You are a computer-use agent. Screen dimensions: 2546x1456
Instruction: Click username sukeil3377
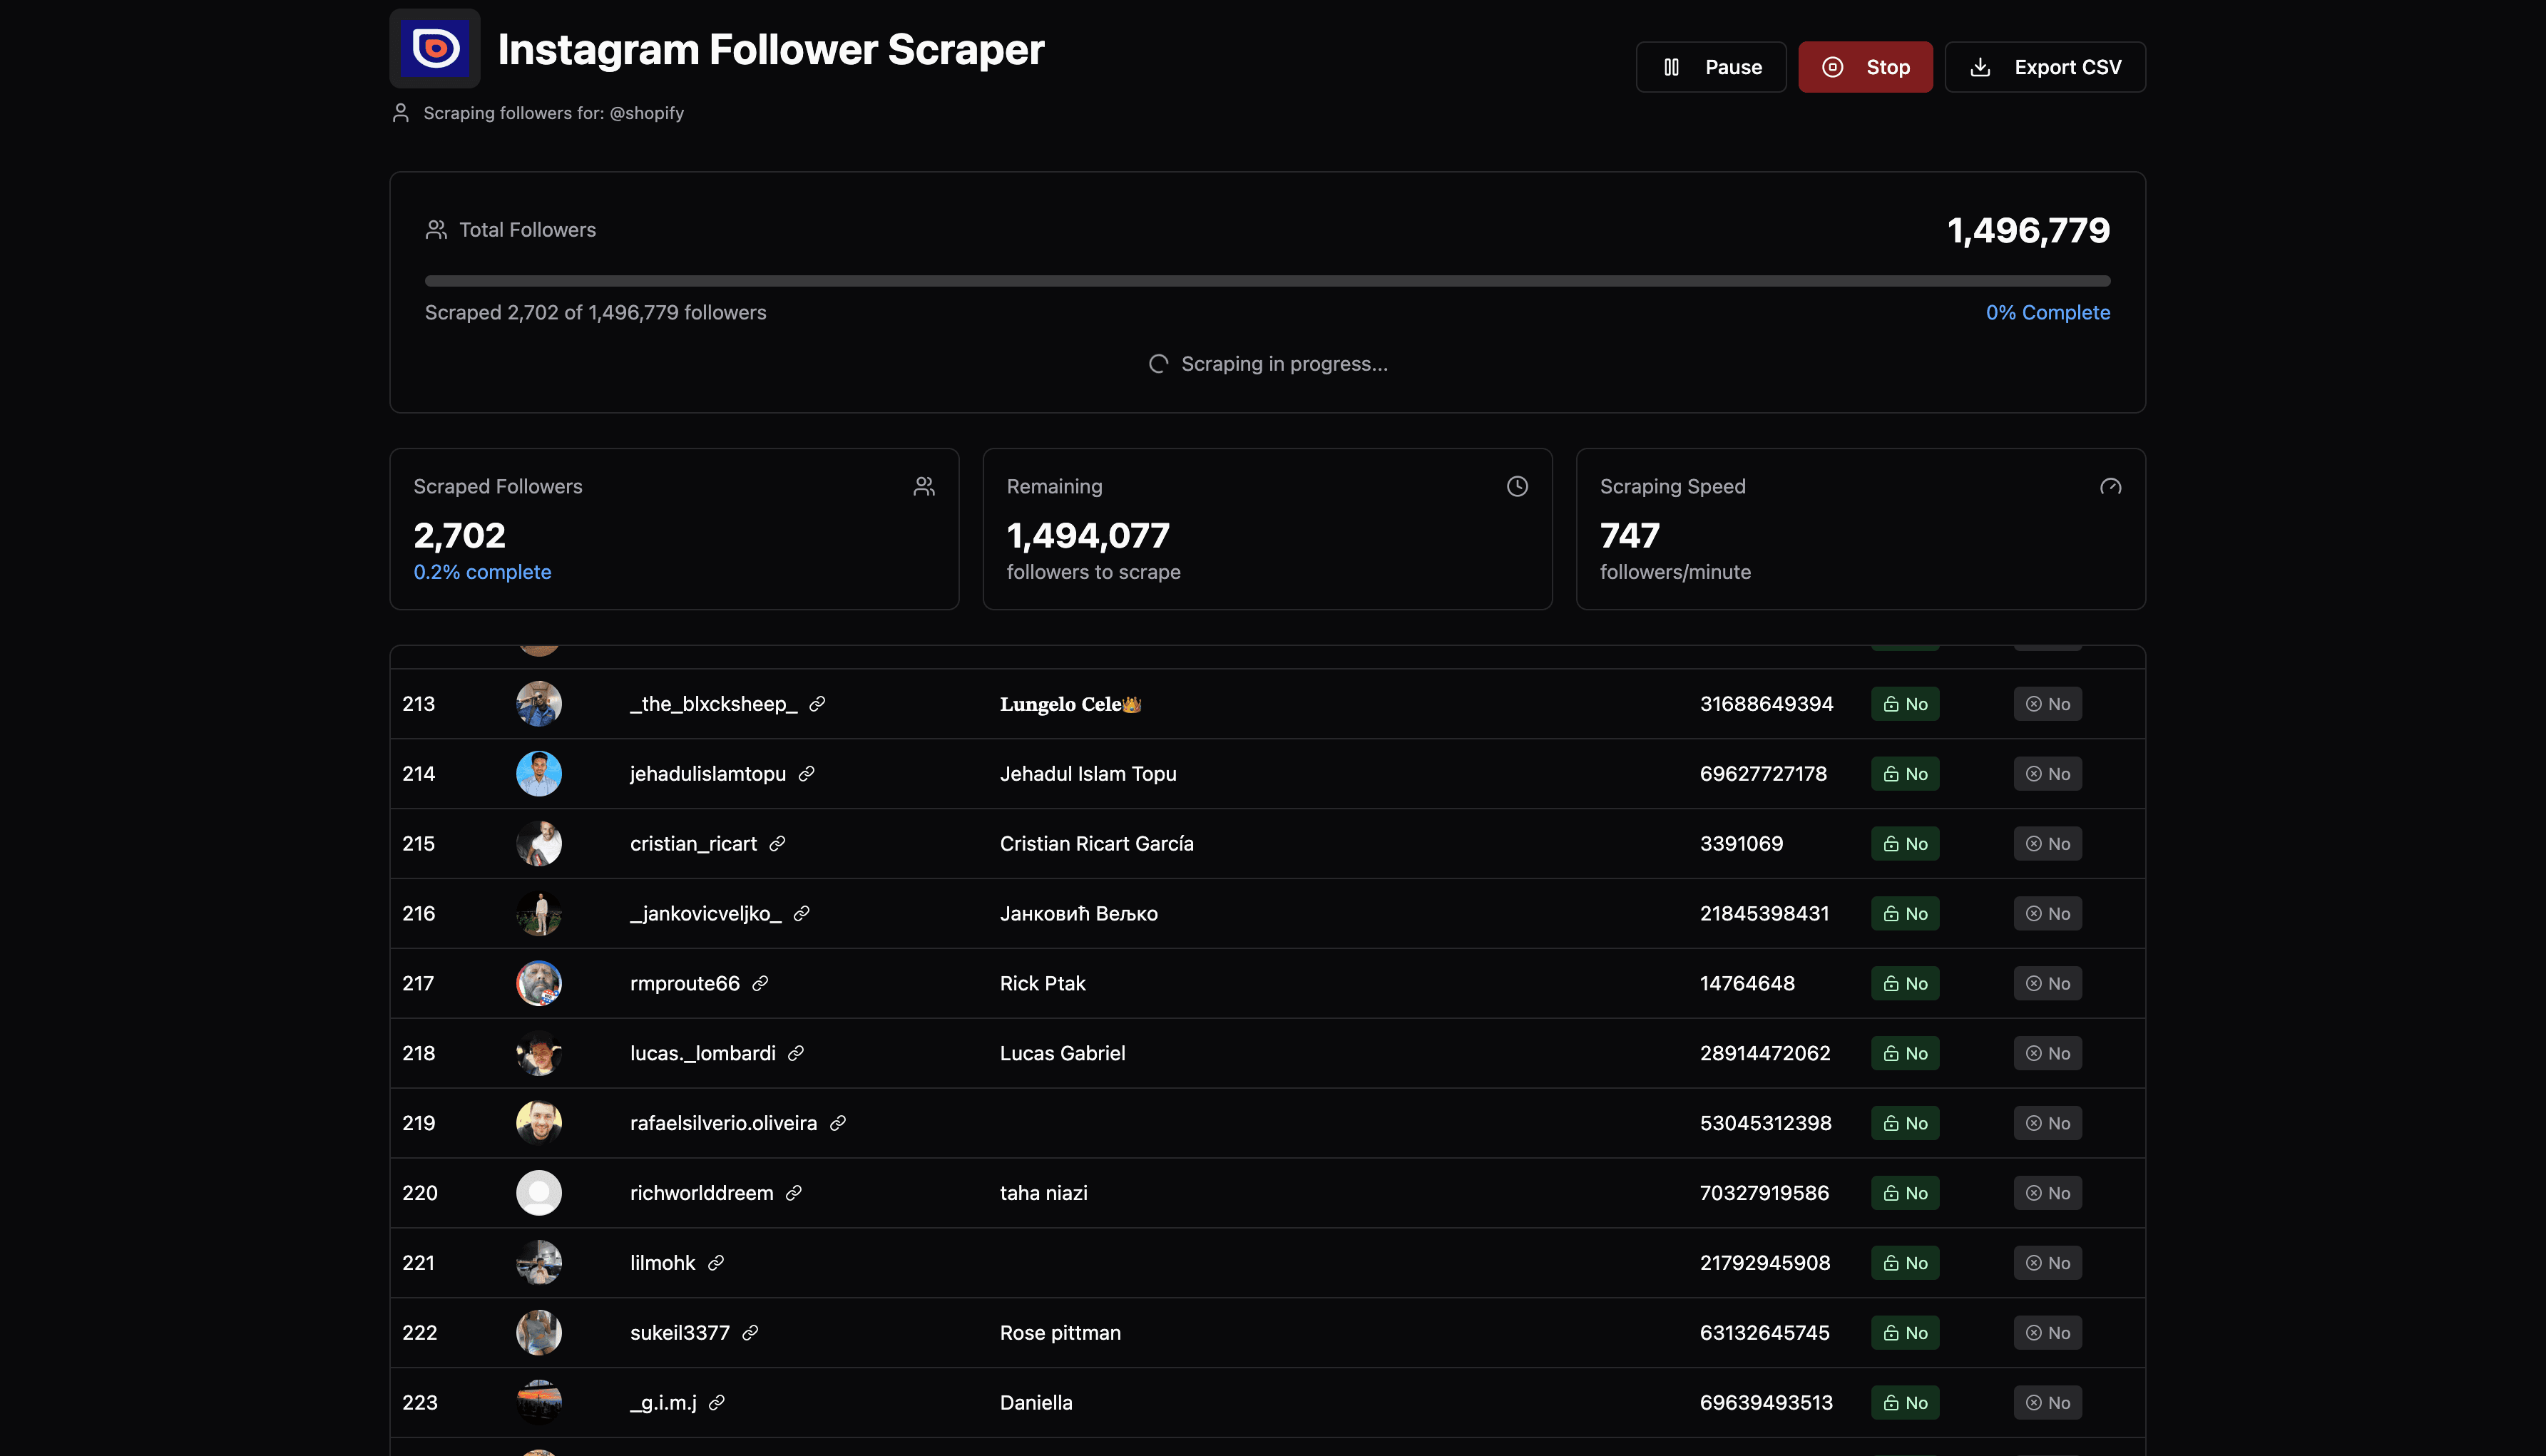click(x=680, y=1333)
